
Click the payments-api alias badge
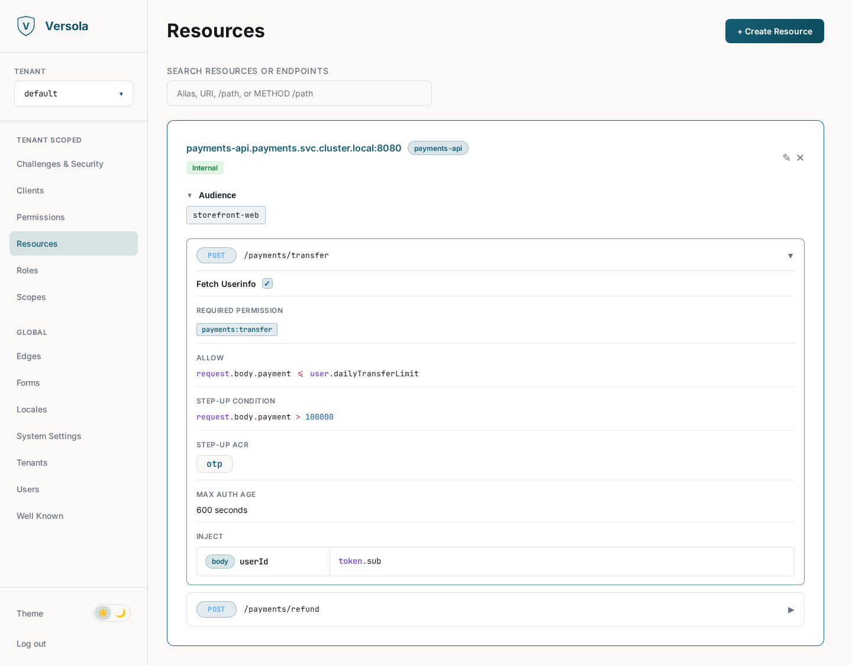pyautogui.click(x=438, y=148)
